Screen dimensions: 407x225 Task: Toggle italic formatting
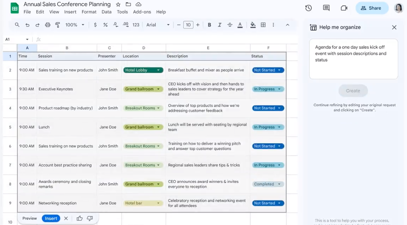coord(219,25)
